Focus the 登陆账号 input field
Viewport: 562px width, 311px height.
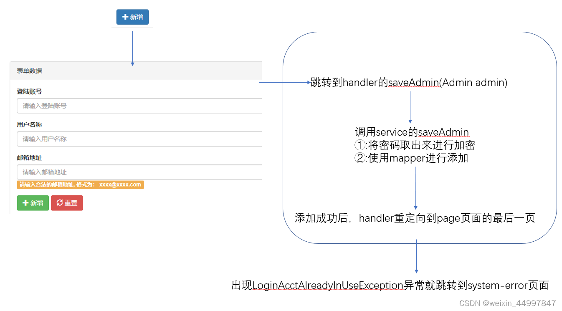[x=139, y=106]
